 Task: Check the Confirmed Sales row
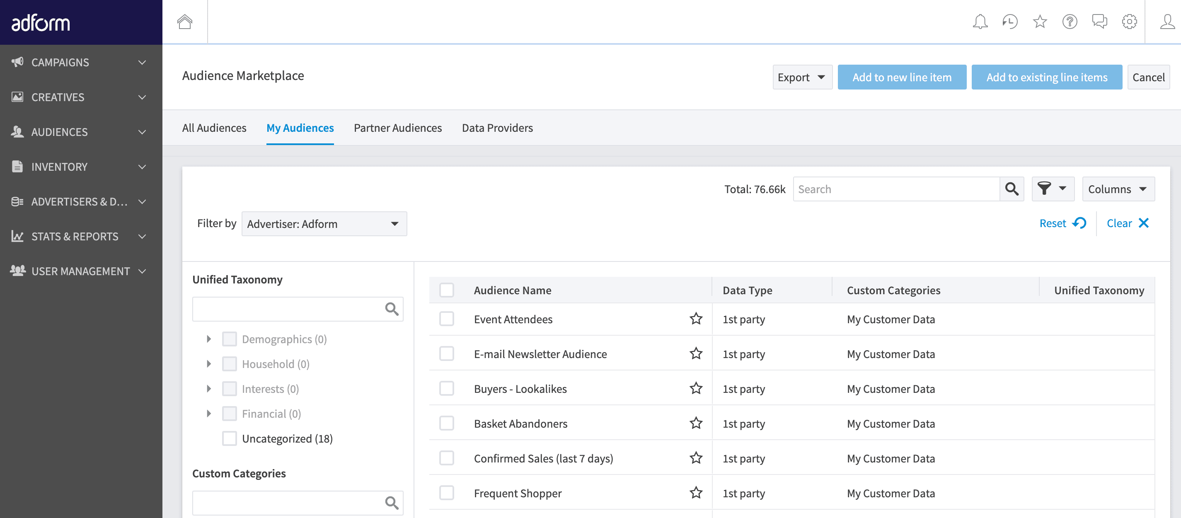(x=447, y=458)
